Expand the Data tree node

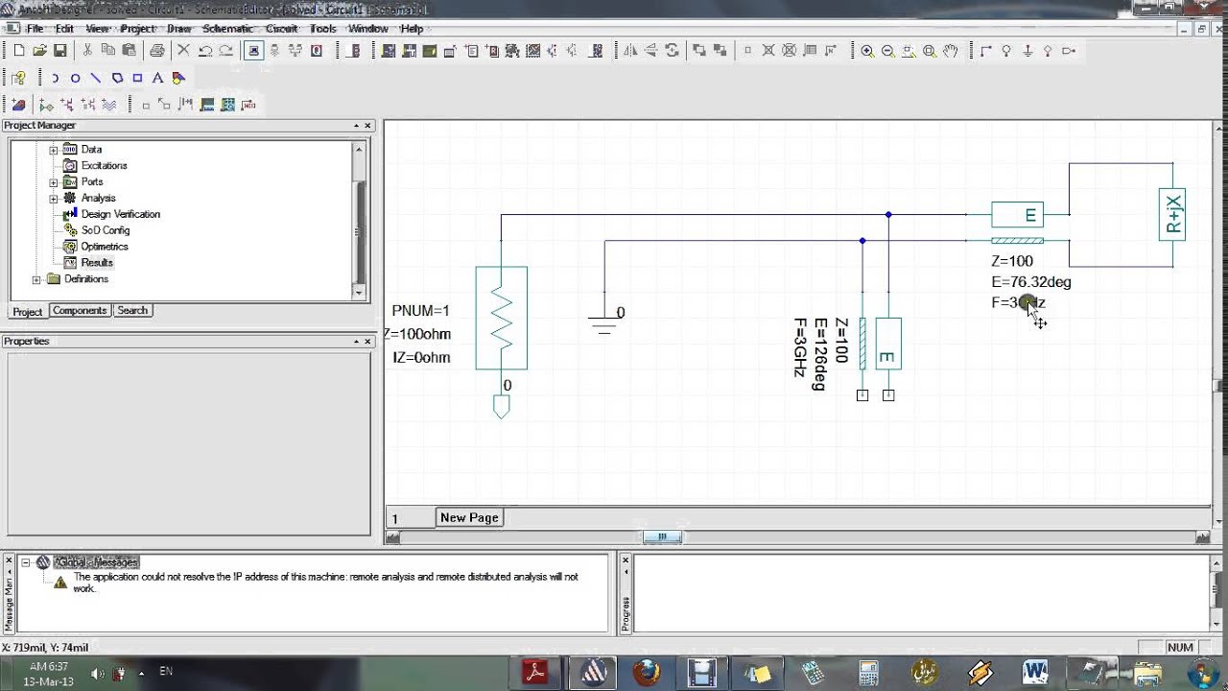54,150
